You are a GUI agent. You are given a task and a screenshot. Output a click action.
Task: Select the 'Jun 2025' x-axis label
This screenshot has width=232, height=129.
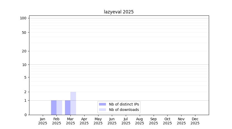(x=112, y=121)
